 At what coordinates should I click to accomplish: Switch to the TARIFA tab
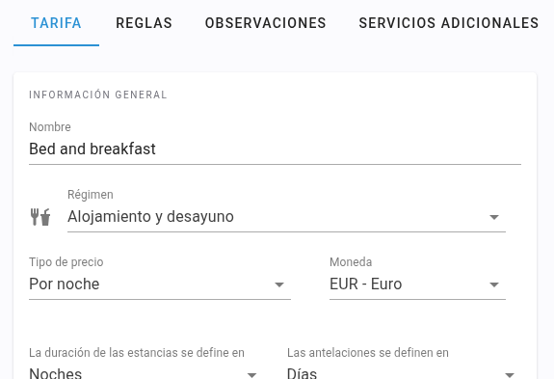[56, 23]
